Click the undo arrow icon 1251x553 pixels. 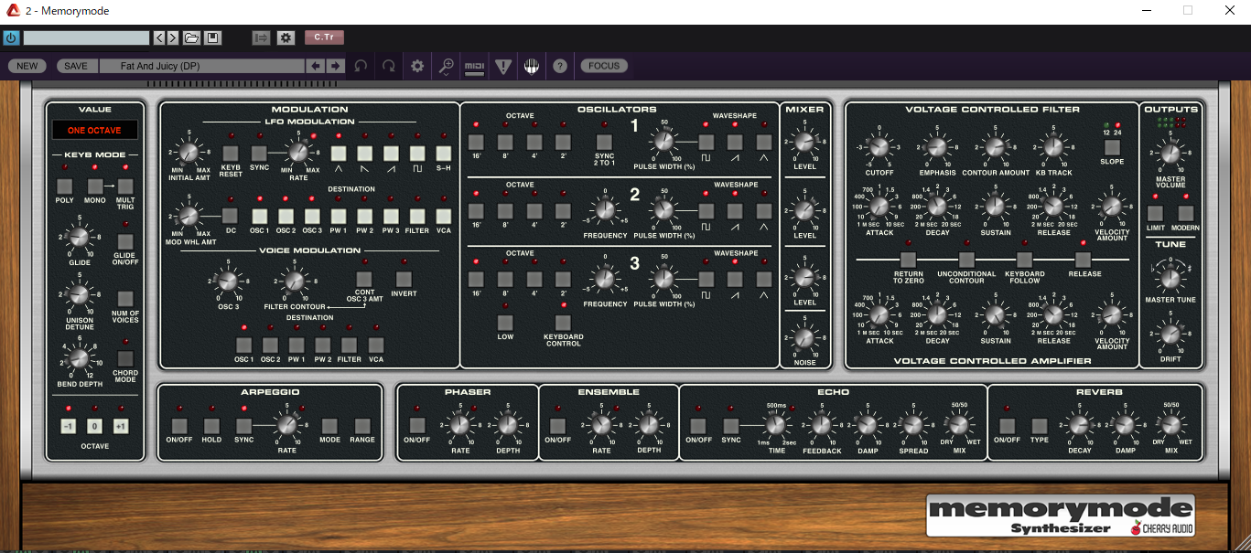click(x=361, y=66)
